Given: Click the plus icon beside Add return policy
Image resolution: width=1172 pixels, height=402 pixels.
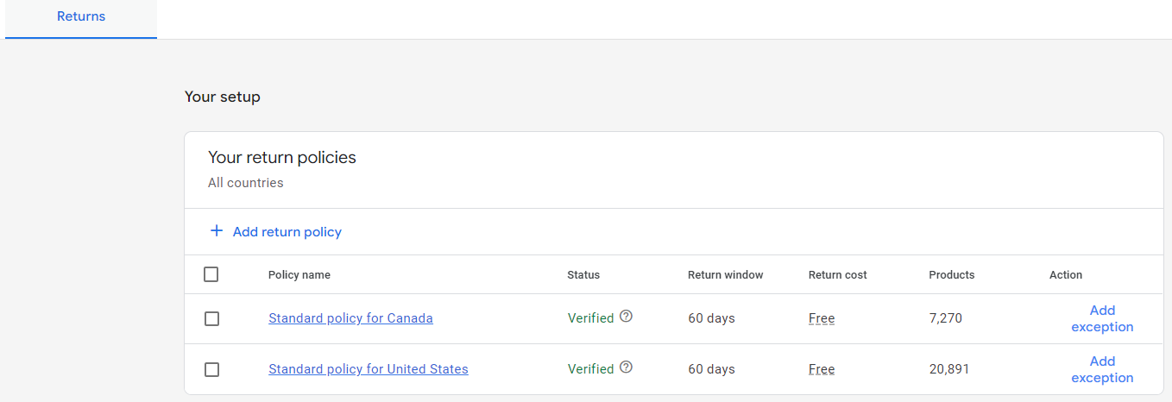Looking at the screenshot, I should 217,231.
